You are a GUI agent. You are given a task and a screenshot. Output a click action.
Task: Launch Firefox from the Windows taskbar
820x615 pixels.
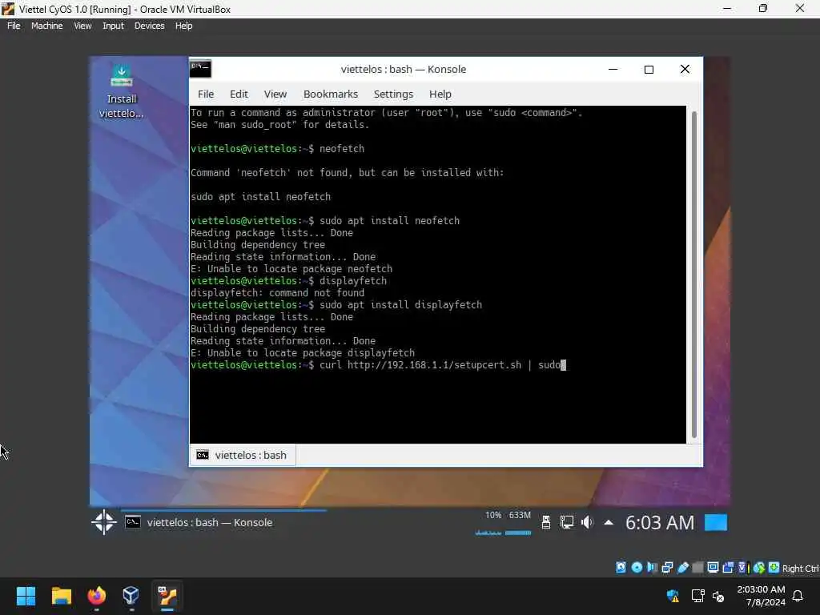(x=96, y=596)
